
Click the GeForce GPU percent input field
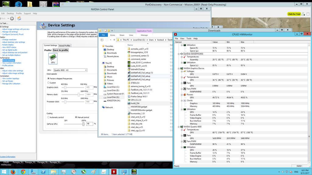[90, 124]
